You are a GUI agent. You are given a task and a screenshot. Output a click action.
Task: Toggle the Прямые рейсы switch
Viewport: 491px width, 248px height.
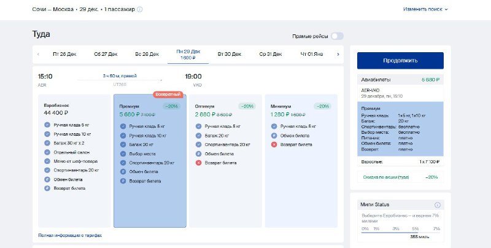click(x=337, y=36)
